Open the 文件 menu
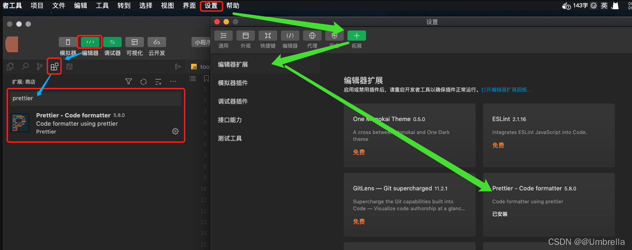632x250 pixels. [x=59, y=6]
